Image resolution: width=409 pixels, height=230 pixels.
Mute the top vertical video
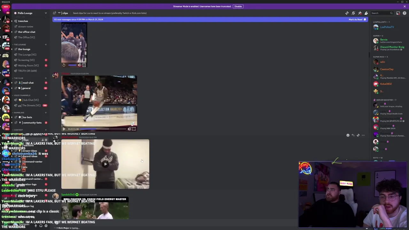[80, 65]
